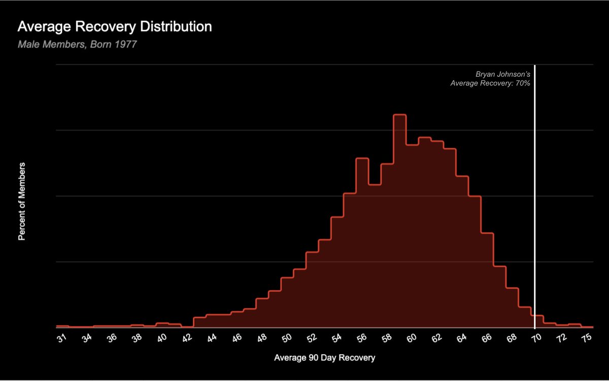The image size is (609, 381).
Task: Click the "Bryan Johnson's Average Recovery: 70%" annotation
Action: click(490, 78)
